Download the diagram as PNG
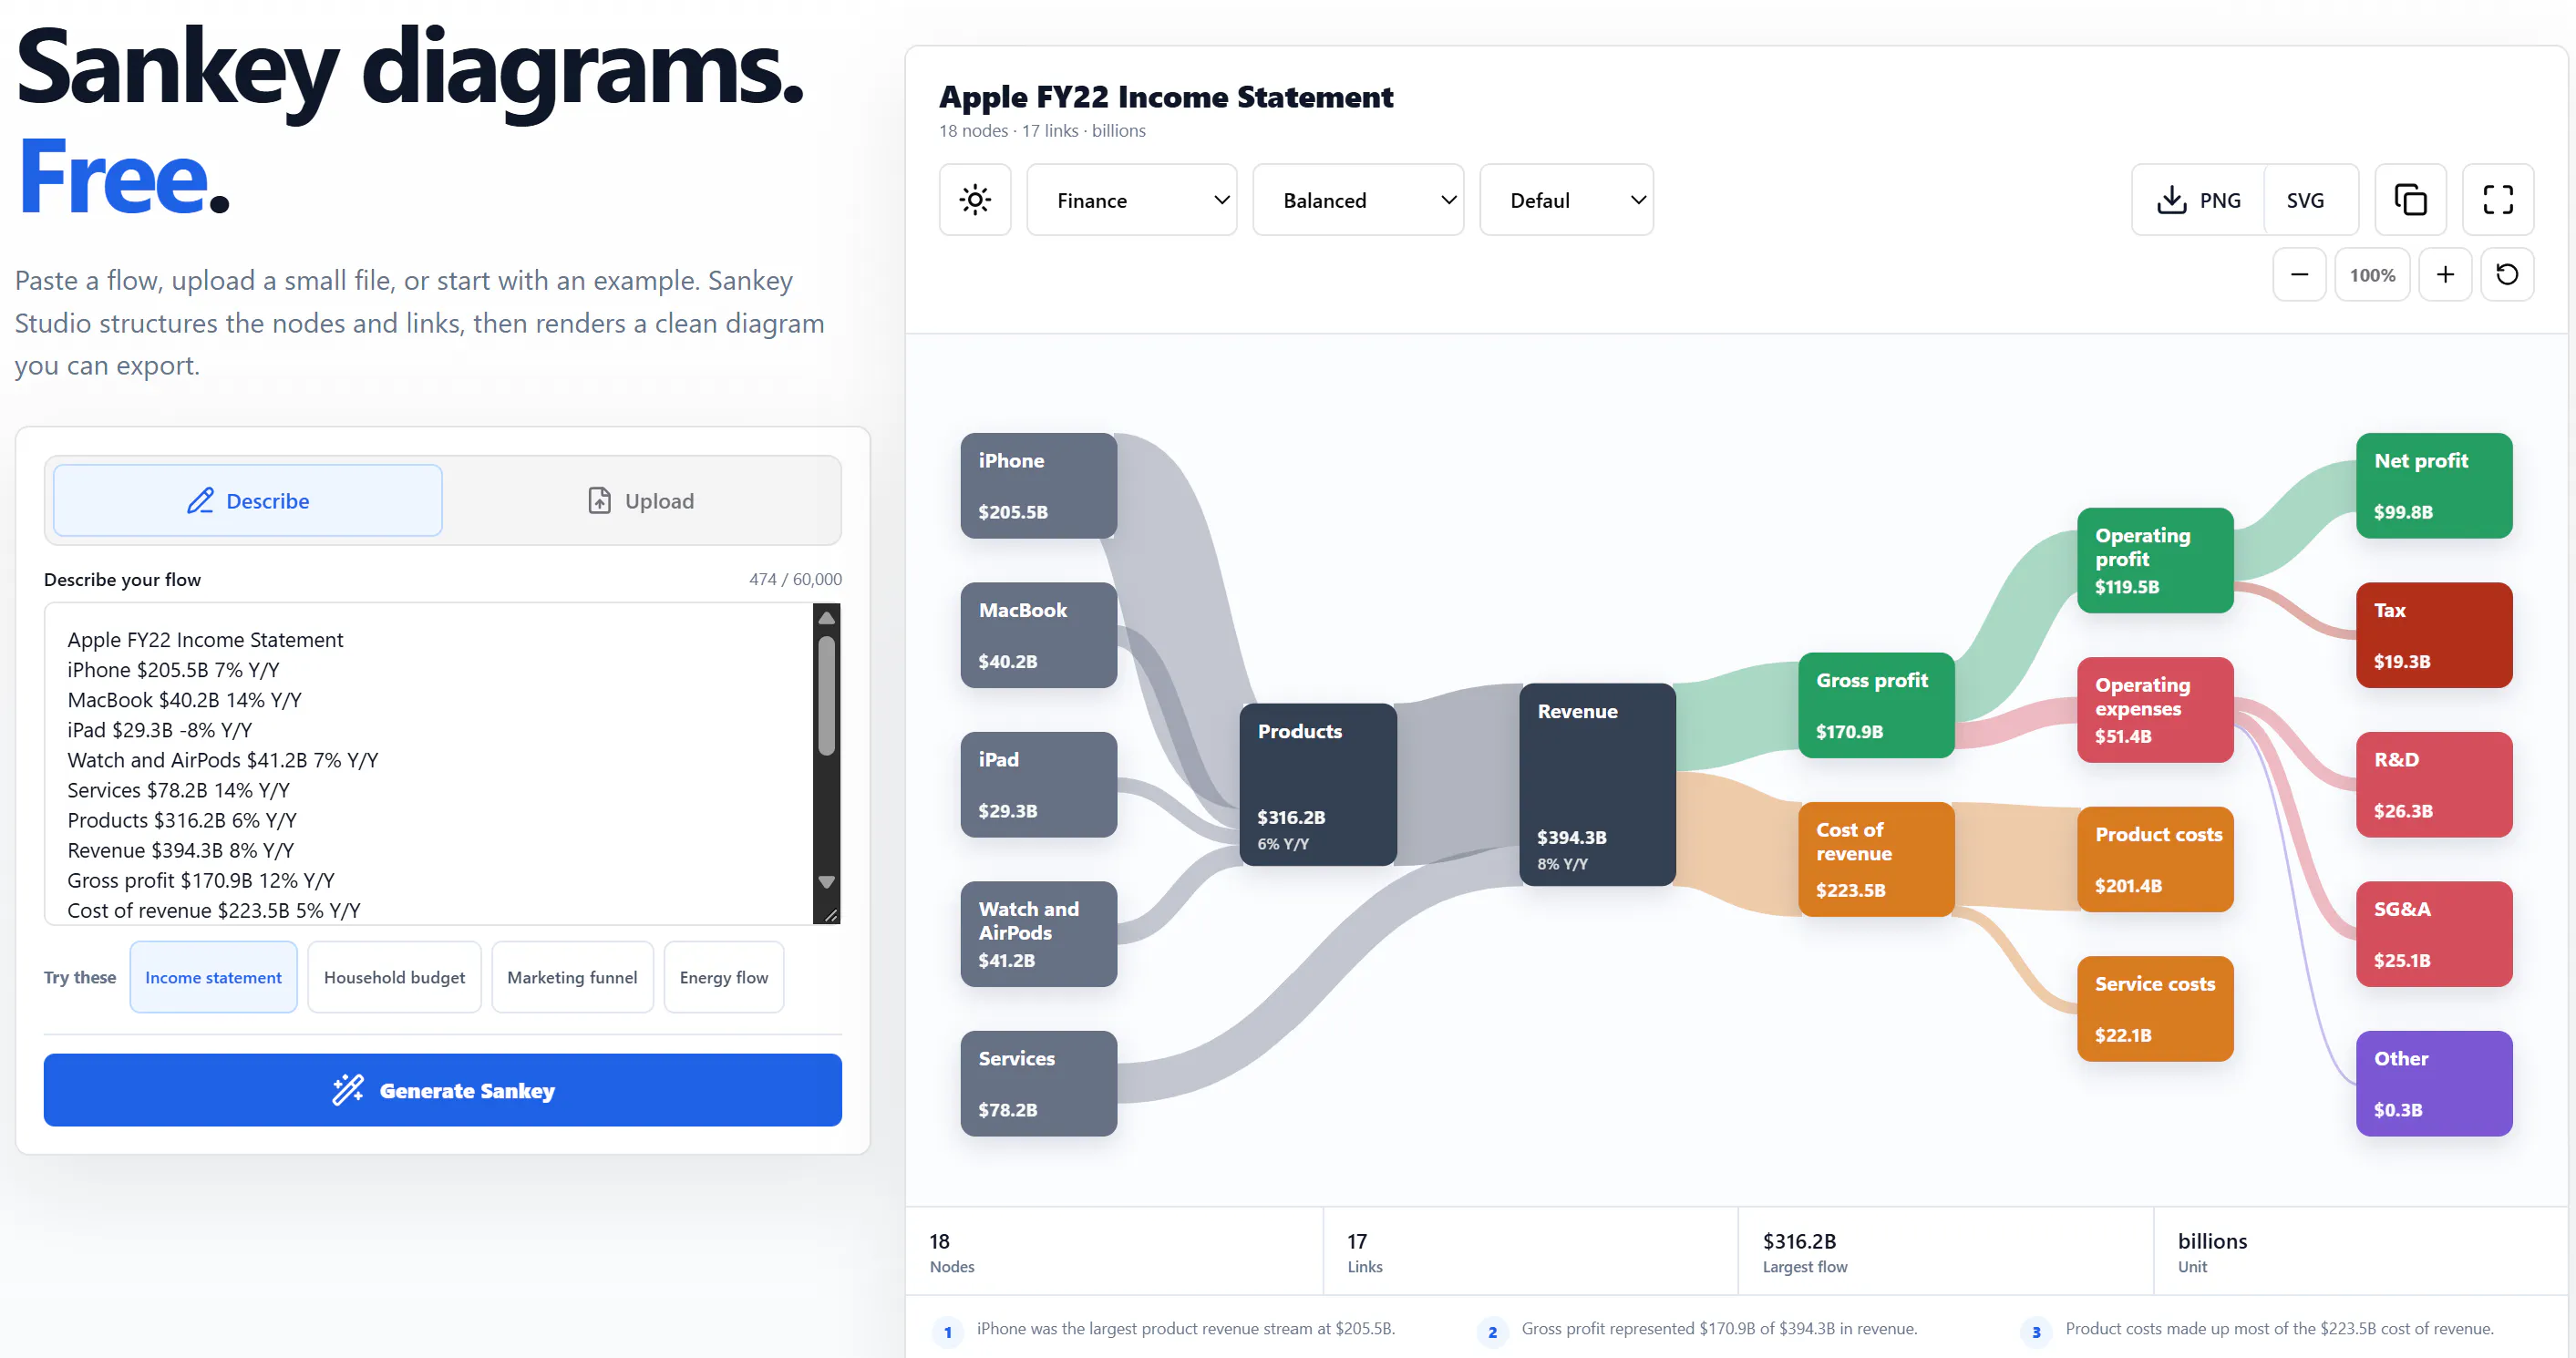2576x1358 pixels. [2199, 200]
